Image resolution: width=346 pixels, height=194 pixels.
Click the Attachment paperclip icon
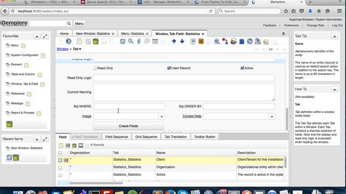pos(139,41)
